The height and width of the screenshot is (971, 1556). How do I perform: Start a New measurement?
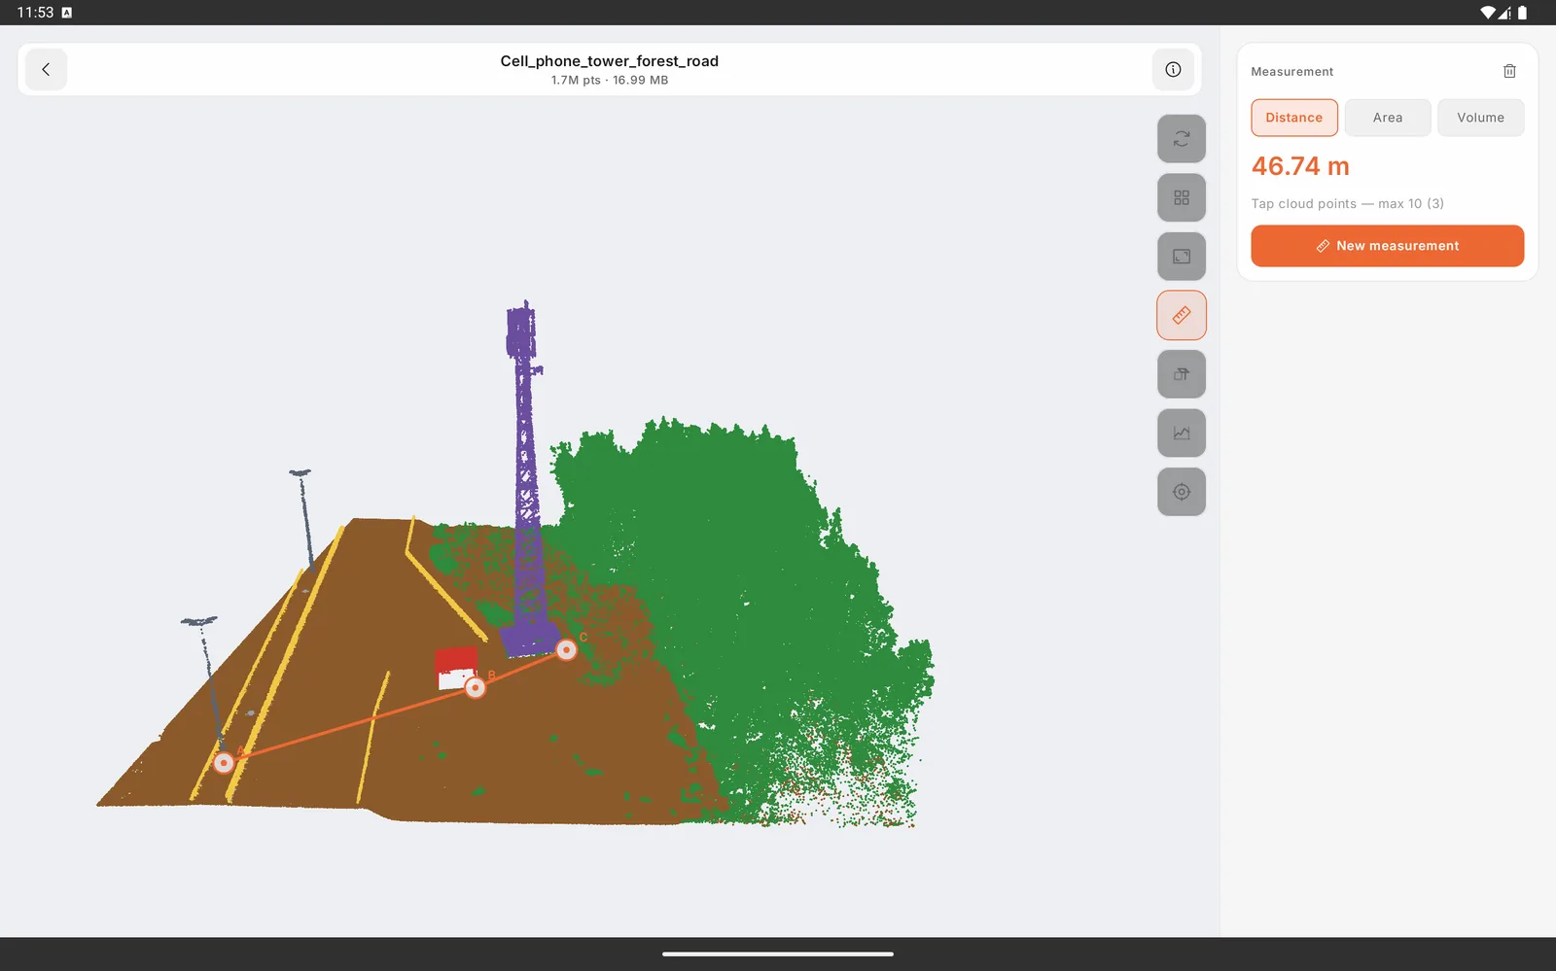pos(1388,246)
